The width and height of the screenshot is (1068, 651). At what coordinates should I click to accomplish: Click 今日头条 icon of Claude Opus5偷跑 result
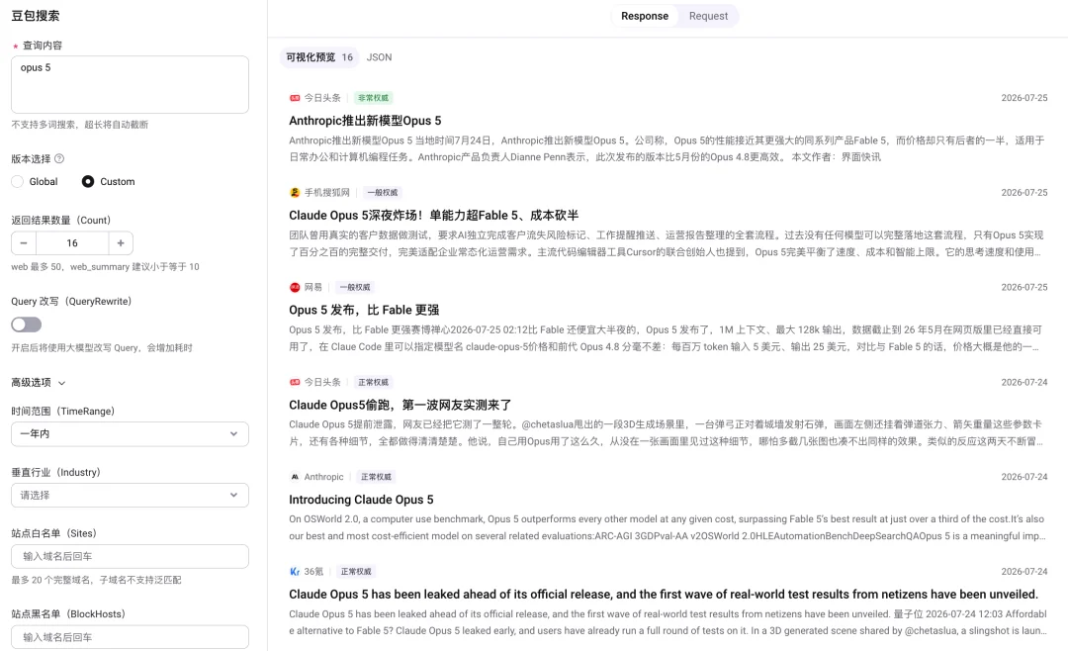tap(295, 383)
